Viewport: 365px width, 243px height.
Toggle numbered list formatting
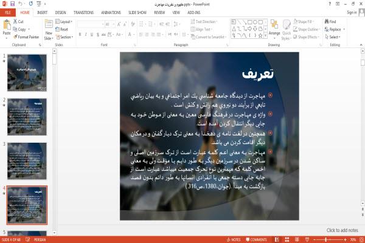(151, 24)
